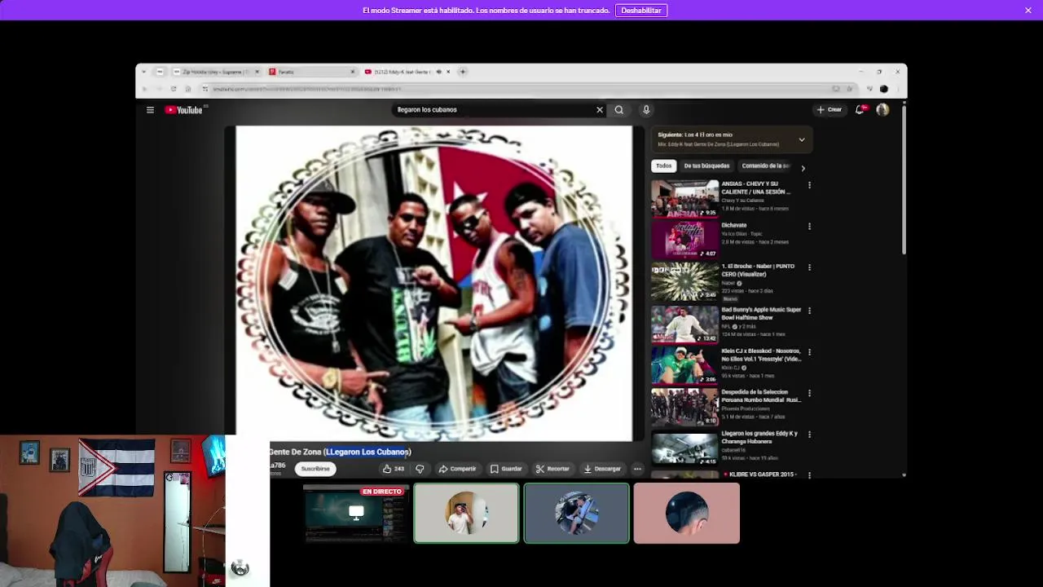This screenshot has height=587, width=1043.
Task: Open 'Klein CJ x Blesskod - Nosotros, No Ellos' video
Action: tap(684, 365)
